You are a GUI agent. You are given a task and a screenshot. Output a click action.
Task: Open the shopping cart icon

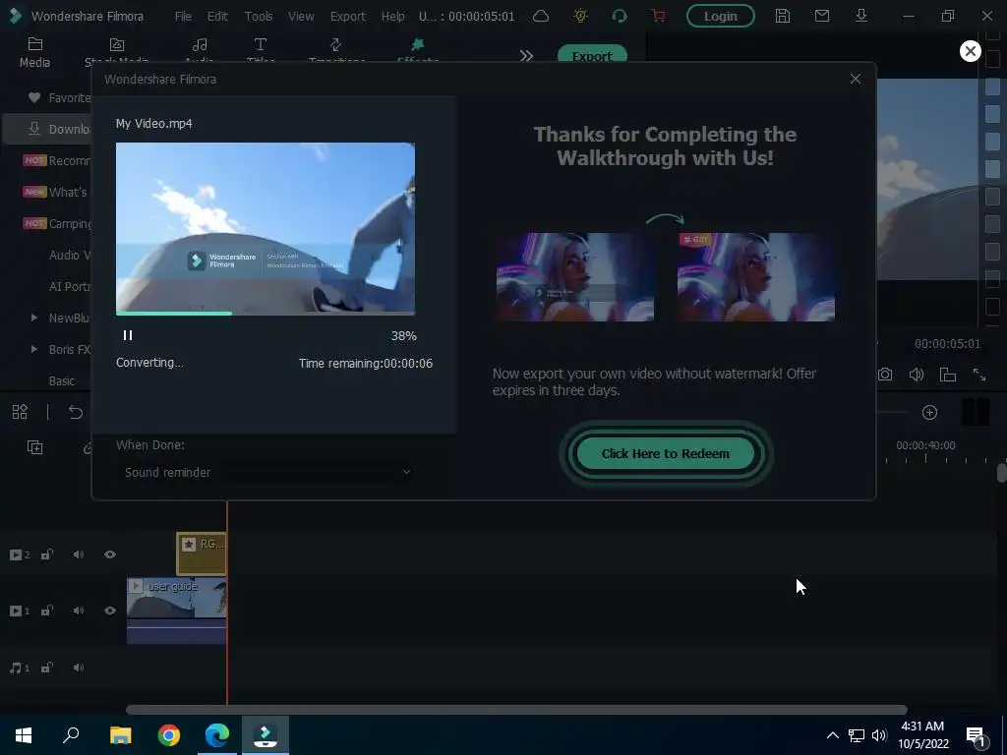(658, 16)
